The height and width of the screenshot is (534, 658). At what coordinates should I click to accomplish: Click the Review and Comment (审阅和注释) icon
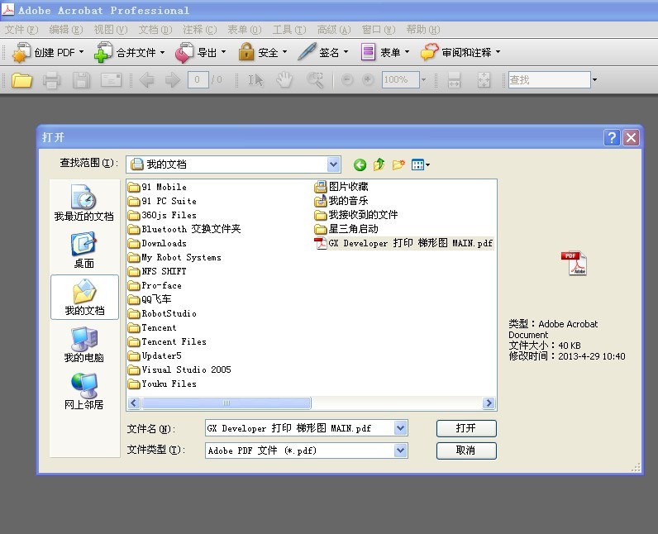click(429, 53)
